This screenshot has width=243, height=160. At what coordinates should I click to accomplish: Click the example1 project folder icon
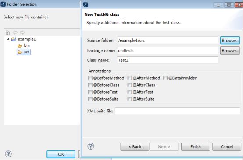pos(14,39)
